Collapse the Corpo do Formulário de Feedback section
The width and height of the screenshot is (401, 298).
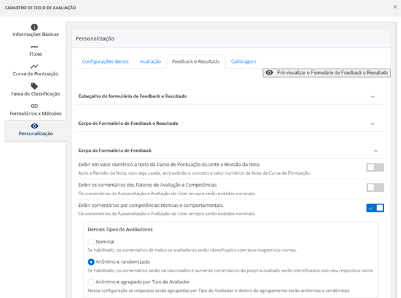[x=375, y=151]
